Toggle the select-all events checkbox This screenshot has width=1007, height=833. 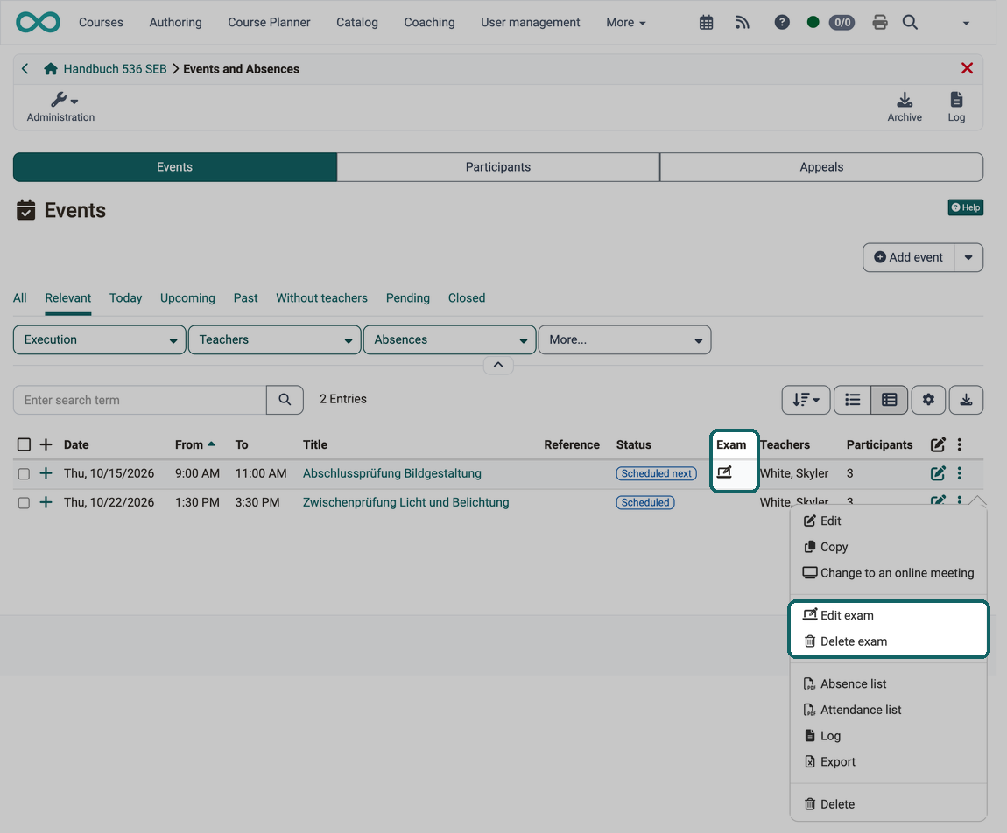pyautogui.click(x=24, y=444)
